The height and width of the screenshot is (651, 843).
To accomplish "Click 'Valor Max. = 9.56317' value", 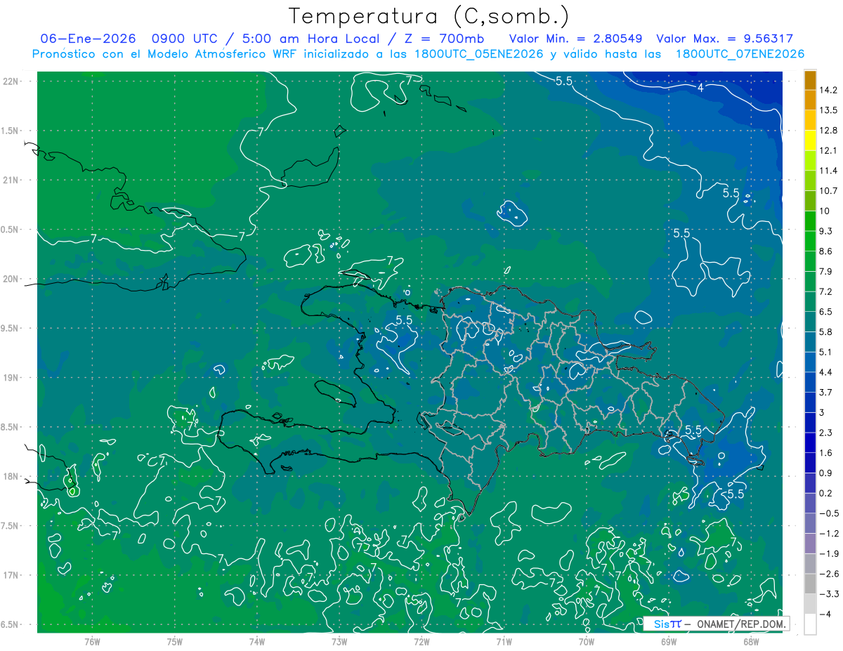I will (724, 38).
